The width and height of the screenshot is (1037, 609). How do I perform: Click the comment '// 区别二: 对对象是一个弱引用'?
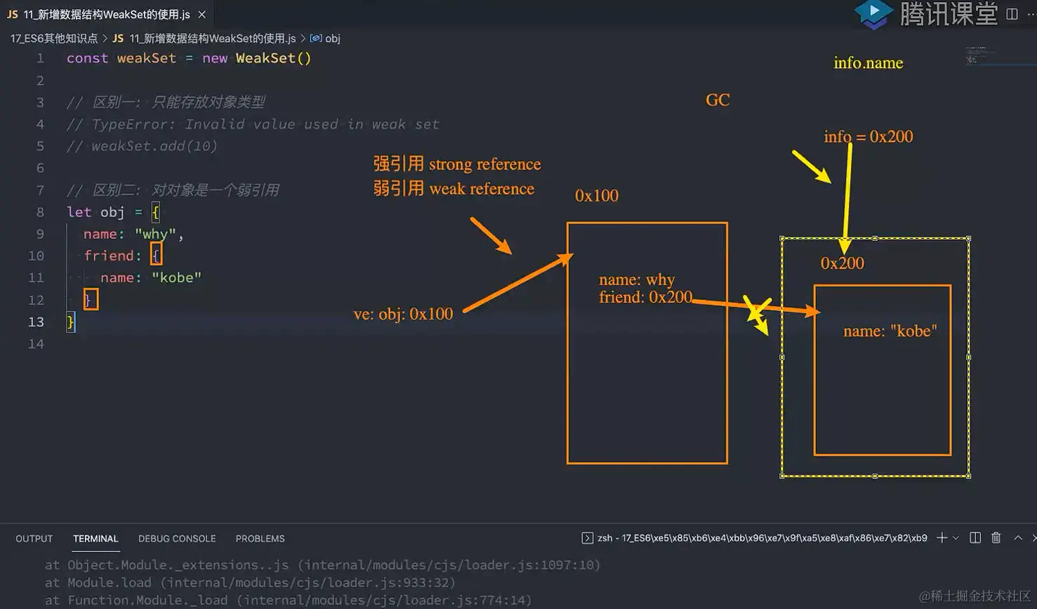[x=173, y=190]
